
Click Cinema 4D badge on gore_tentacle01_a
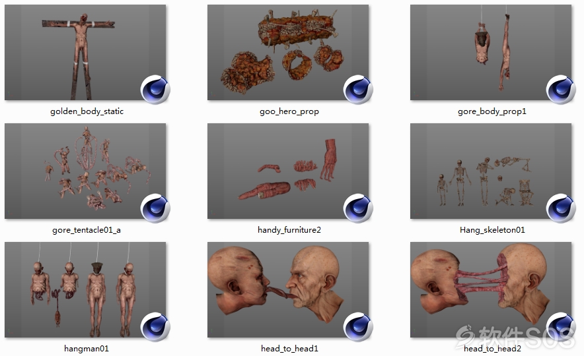coord(155,208)
